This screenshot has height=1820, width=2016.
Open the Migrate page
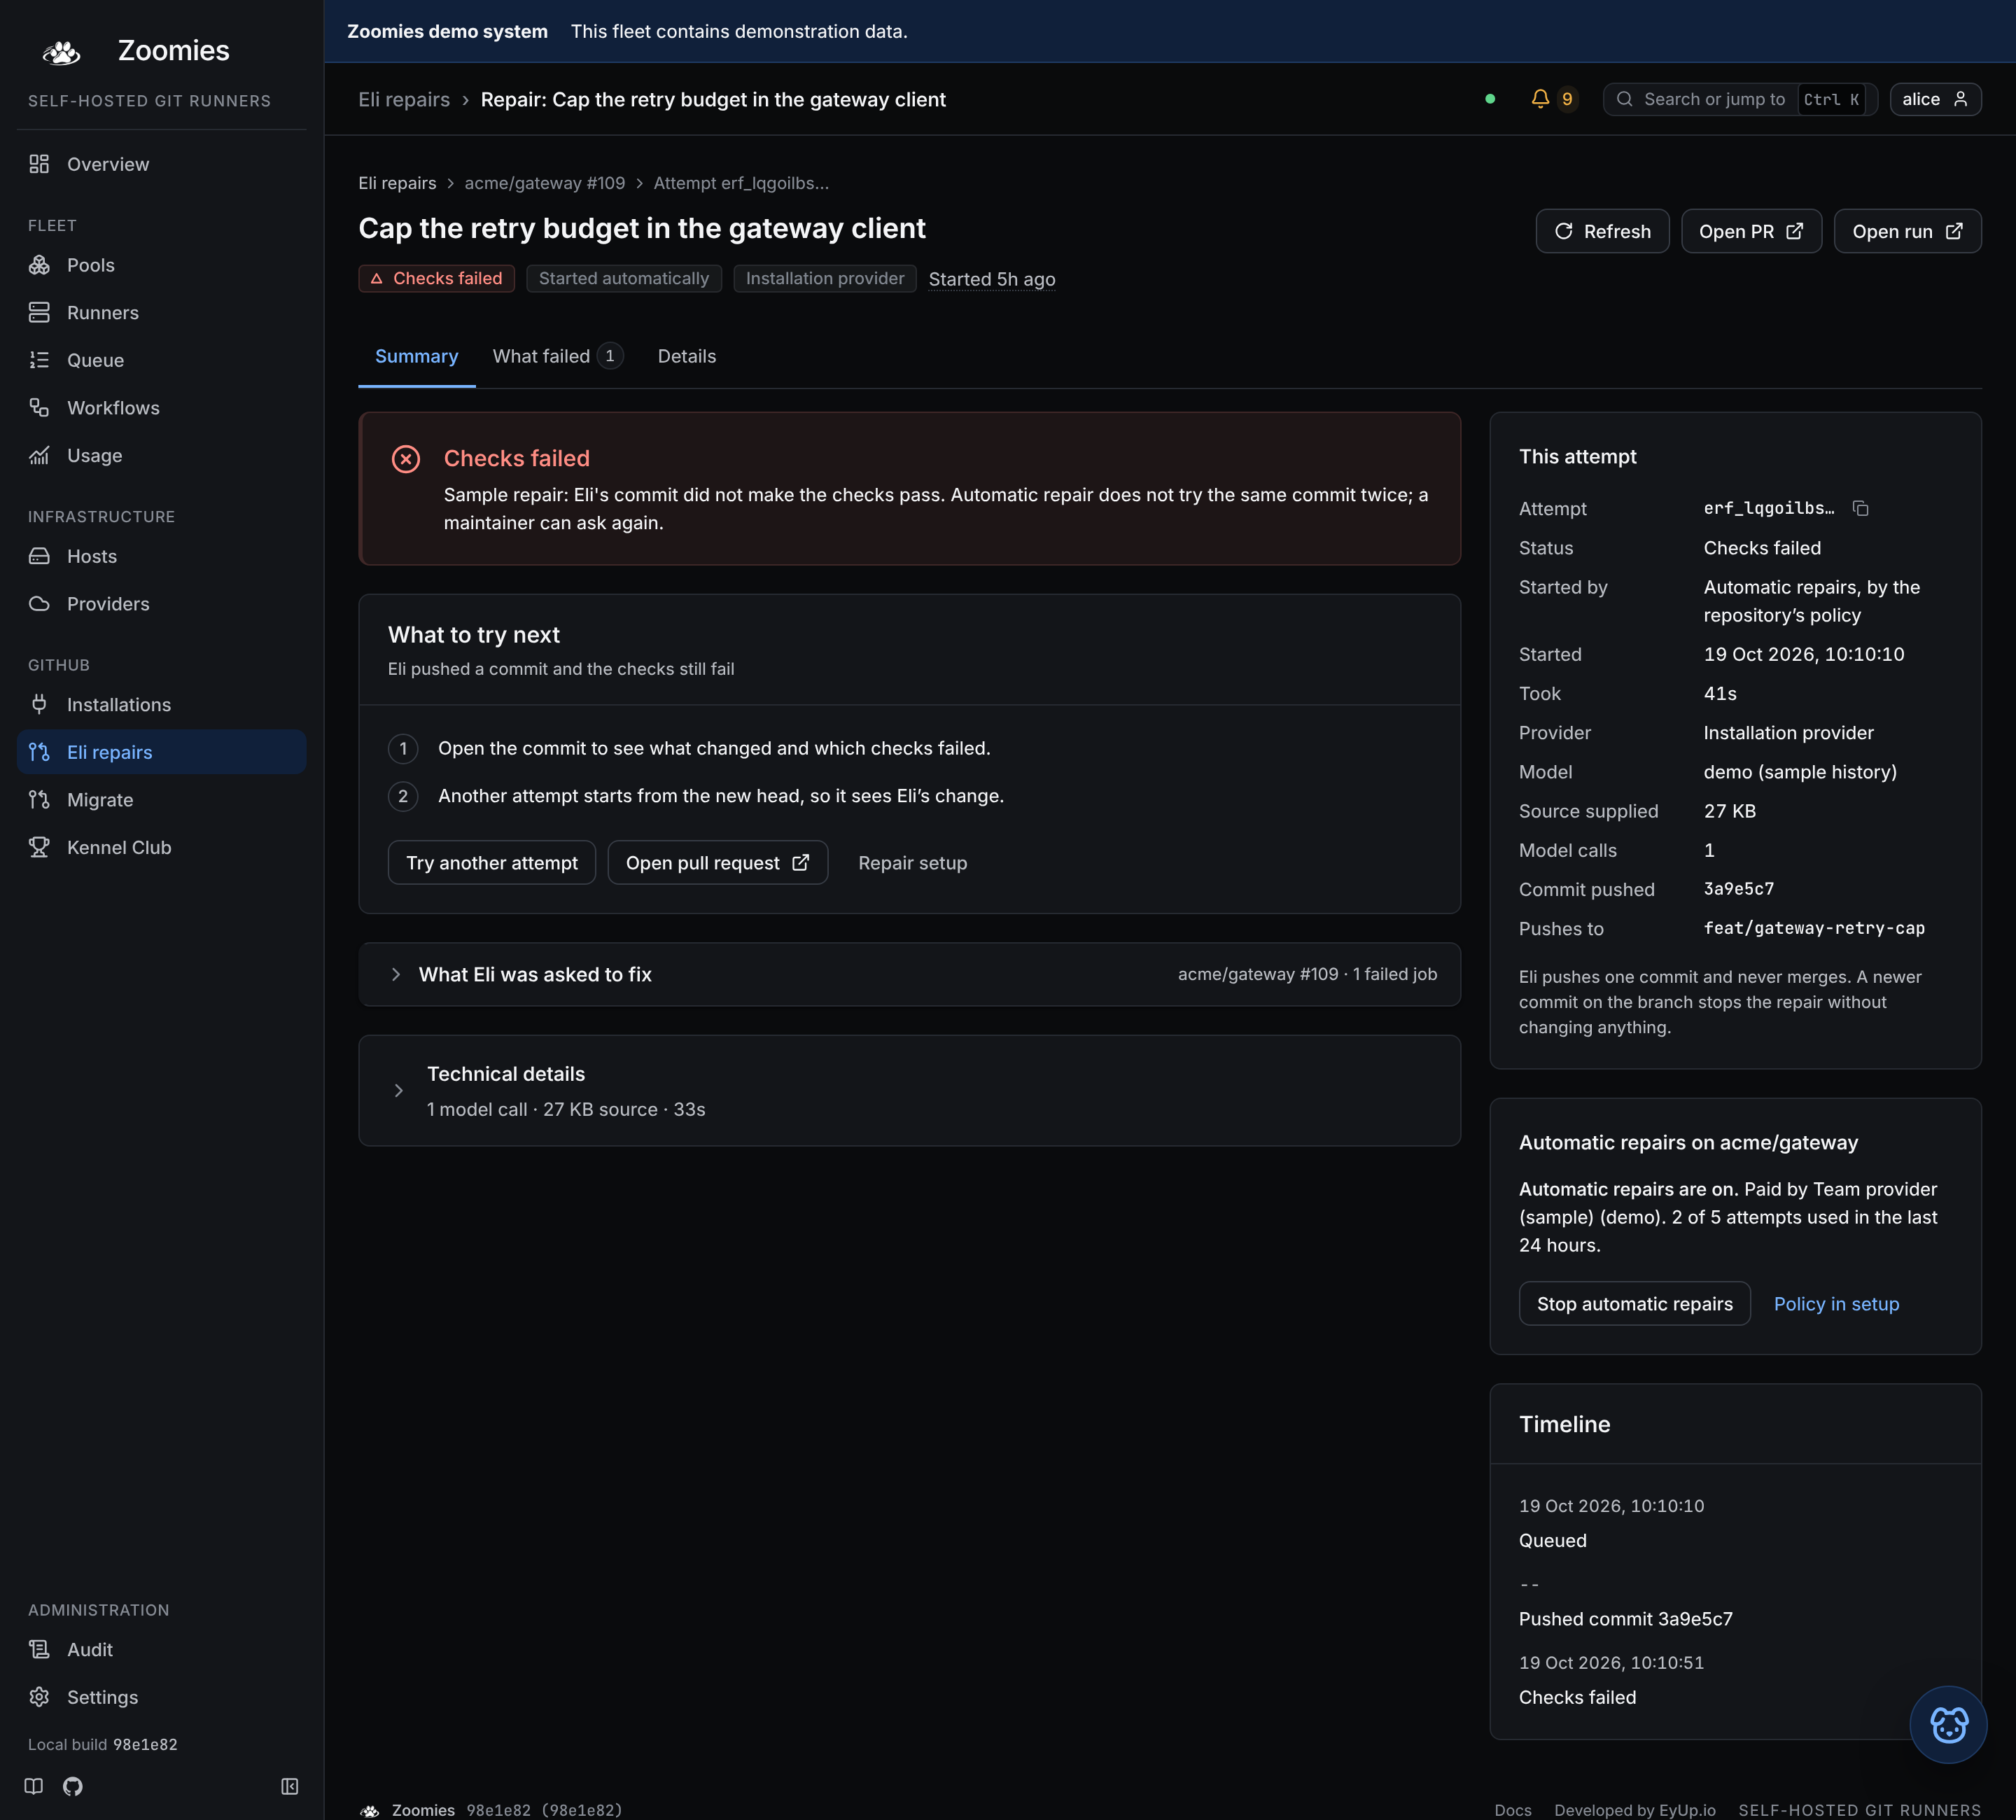(161, 800)
